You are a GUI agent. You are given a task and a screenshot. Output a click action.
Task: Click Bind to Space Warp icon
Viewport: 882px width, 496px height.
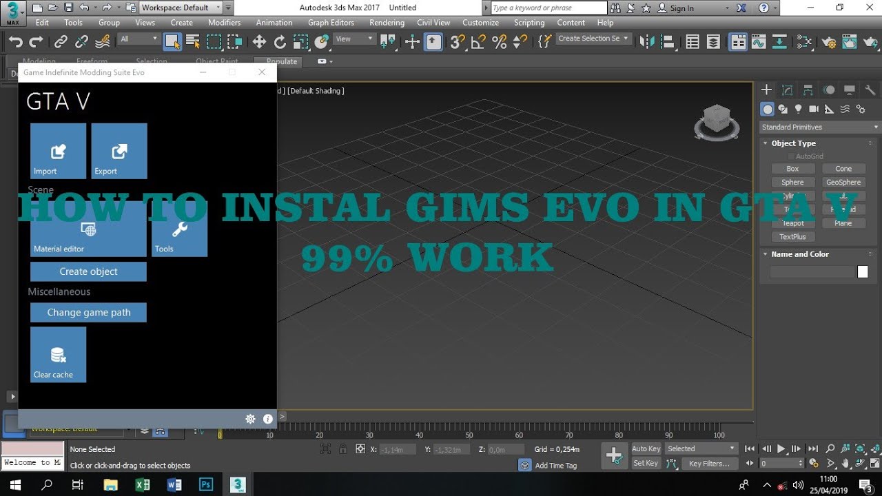103,42
